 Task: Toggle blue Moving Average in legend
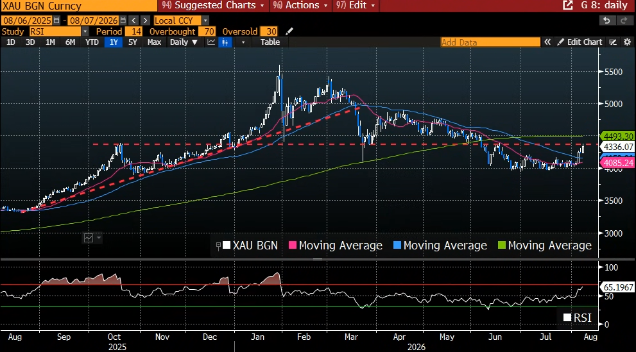pos(440,246)
